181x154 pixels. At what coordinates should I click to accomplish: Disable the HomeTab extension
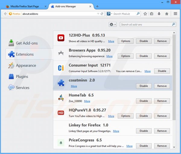pos(144,101)
